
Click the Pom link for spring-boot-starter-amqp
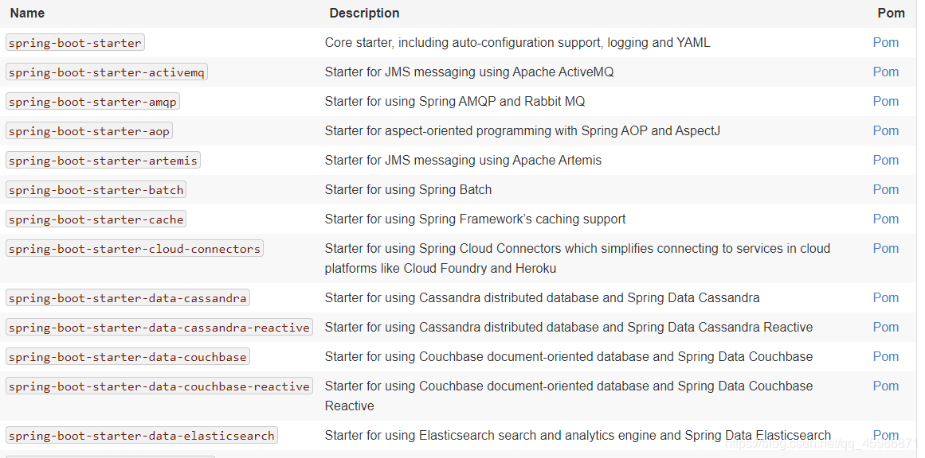point(885,102)
